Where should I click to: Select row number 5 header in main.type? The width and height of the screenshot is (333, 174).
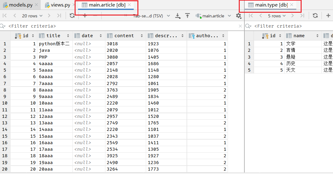point(249,70)
